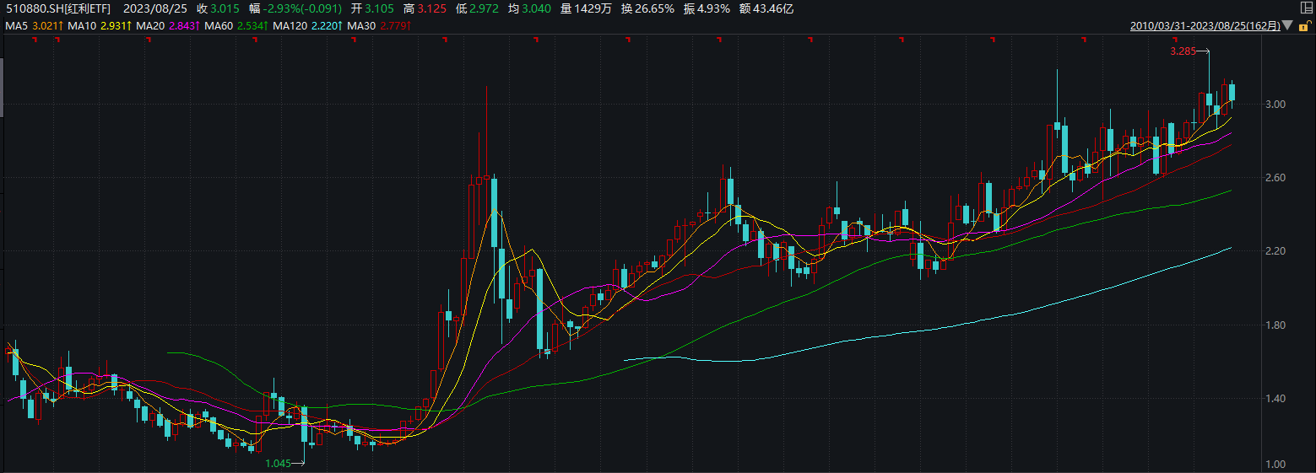This screenshot has height=473, width=1316.
Task: Click the 2.60 price axis label
Action: pyautogui.click(x=1275, y=178)
